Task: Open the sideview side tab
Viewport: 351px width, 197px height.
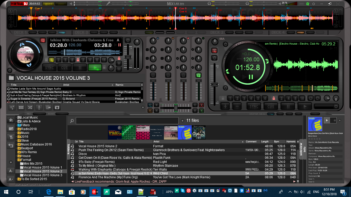Action: (x=301, y=149)
